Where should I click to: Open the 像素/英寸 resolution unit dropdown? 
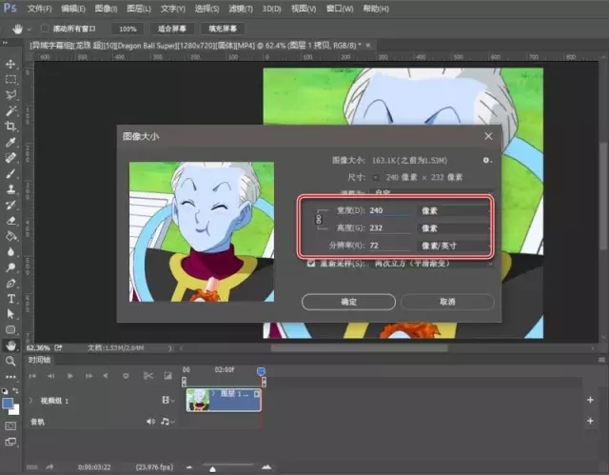(x=455, y=246)
